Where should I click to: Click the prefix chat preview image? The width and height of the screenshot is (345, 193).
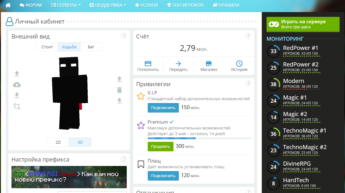(x=69, y=177)
